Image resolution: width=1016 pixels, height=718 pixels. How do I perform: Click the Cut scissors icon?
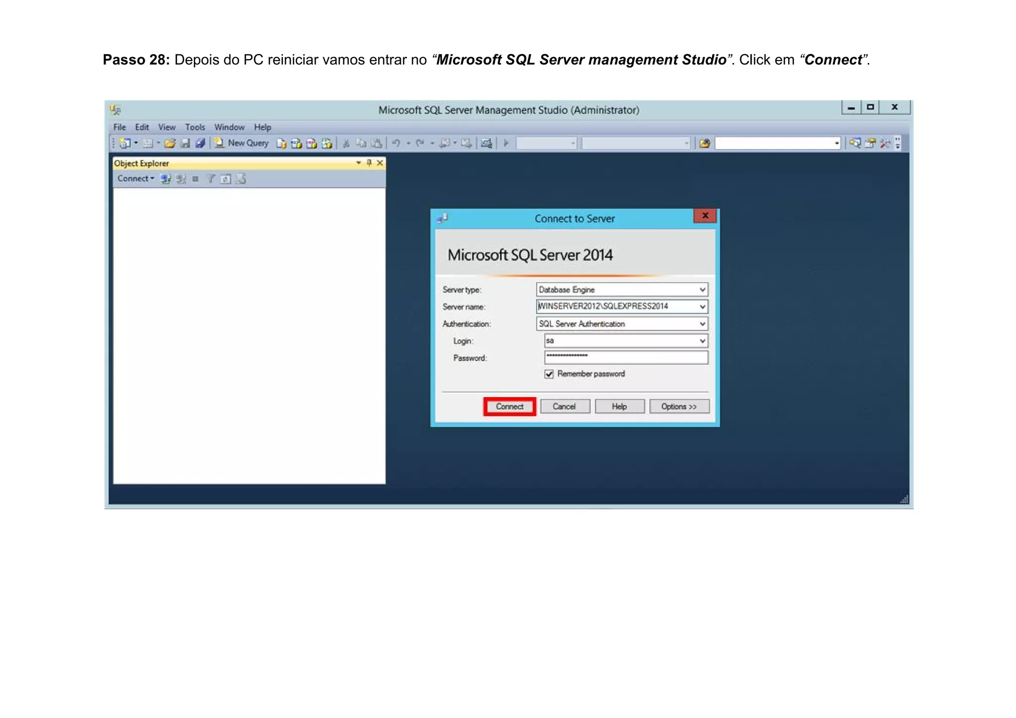[346, 144]
